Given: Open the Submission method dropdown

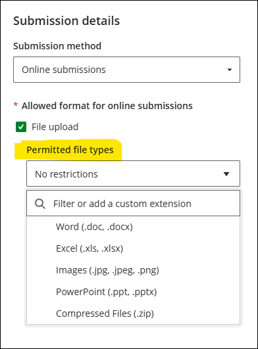Looking at the screenshot, I should coord(126,70).
